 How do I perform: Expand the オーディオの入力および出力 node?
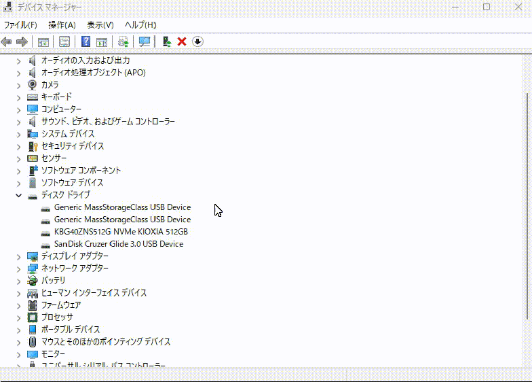(19, 61)
